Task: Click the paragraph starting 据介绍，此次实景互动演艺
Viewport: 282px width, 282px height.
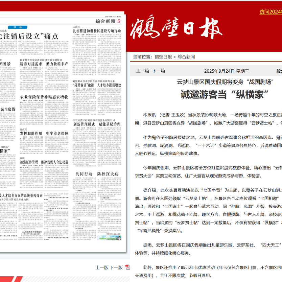Action: point(208,210)
